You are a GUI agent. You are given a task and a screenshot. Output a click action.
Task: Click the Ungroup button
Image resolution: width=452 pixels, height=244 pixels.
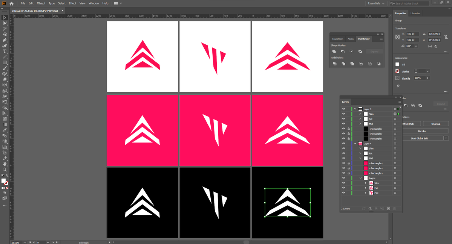435,124
